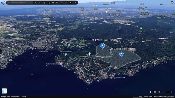Screen dimensions: 175x98
Task: Click the Butchart Cove park marker
Action: point(69,45)
